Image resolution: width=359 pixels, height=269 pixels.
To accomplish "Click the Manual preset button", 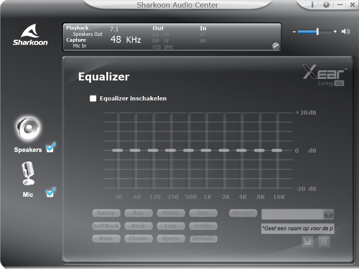I will coord(243,213).
